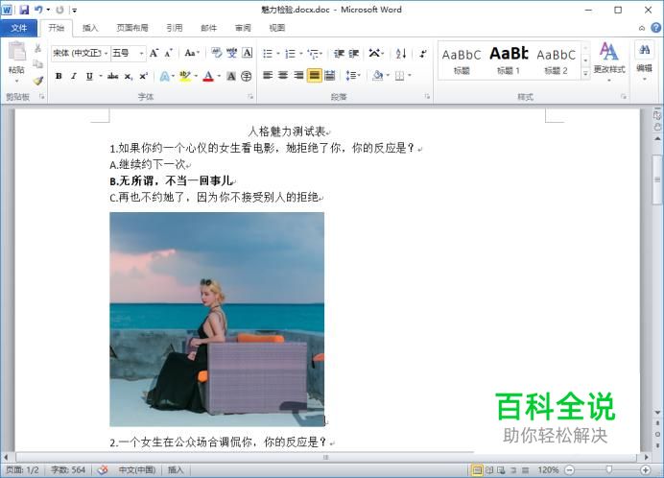Switch to the 审阅 tab

coord(243,28)
